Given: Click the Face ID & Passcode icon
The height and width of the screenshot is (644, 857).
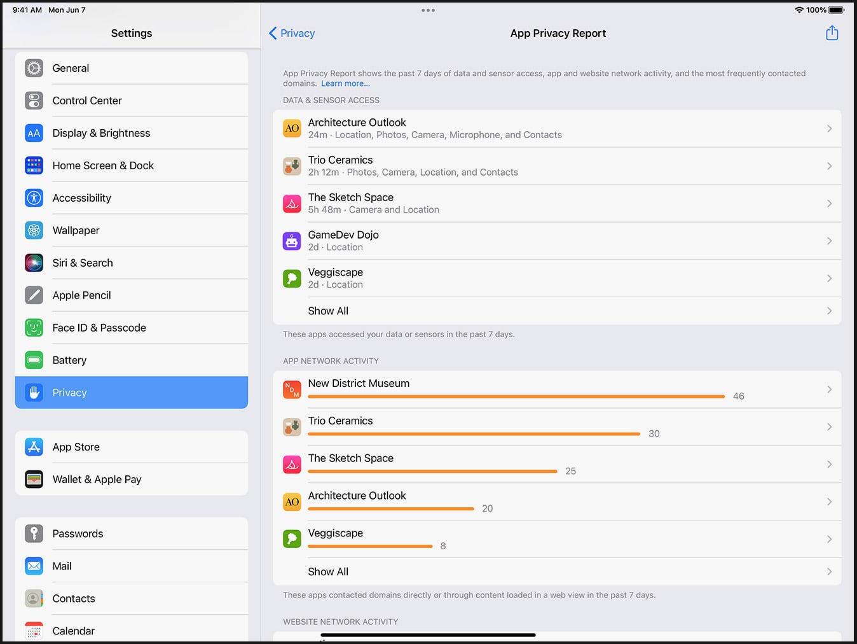Looking at the screenshot, I should 34,328.
